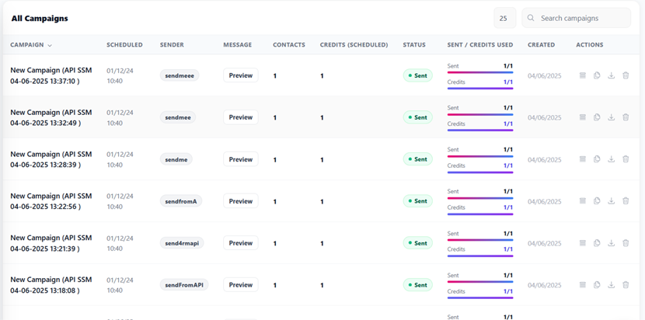Click the All Campaigns heading
This screenshot has height=320, width=645.
40,18
